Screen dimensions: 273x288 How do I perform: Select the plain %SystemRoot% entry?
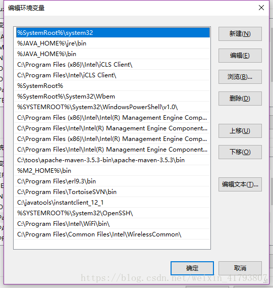[112, 86]
